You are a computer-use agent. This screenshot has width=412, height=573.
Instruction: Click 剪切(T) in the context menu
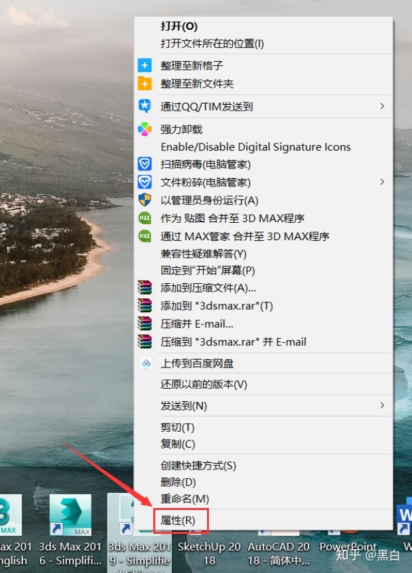coord(177,428)
